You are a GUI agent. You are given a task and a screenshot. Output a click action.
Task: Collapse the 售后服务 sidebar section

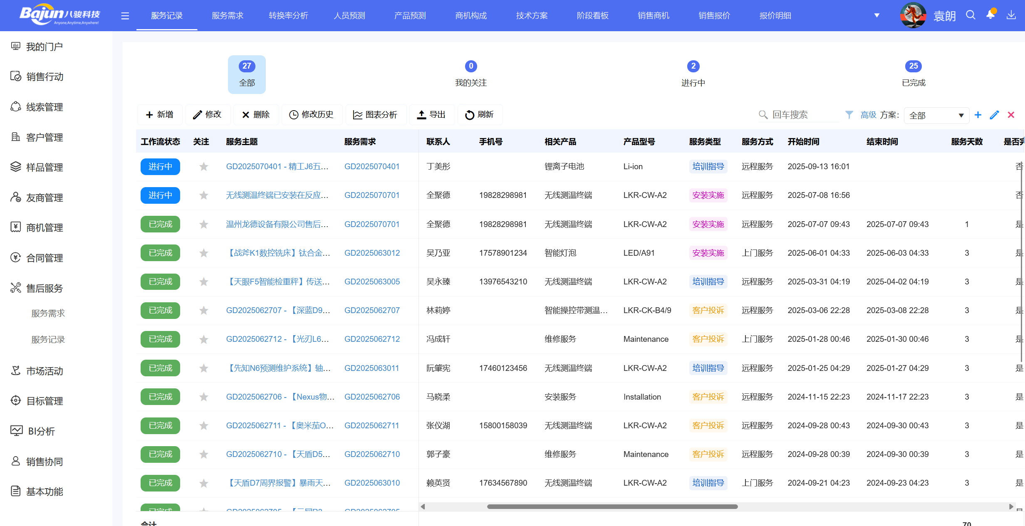coord(44,287)
